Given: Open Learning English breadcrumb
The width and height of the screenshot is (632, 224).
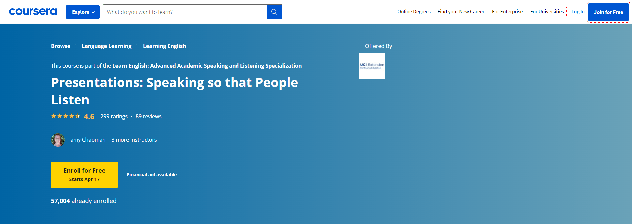Looking at the screenshot, I should click(164, 46).
